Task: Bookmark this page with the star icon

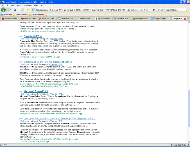Action: click(x=147, y=10)
